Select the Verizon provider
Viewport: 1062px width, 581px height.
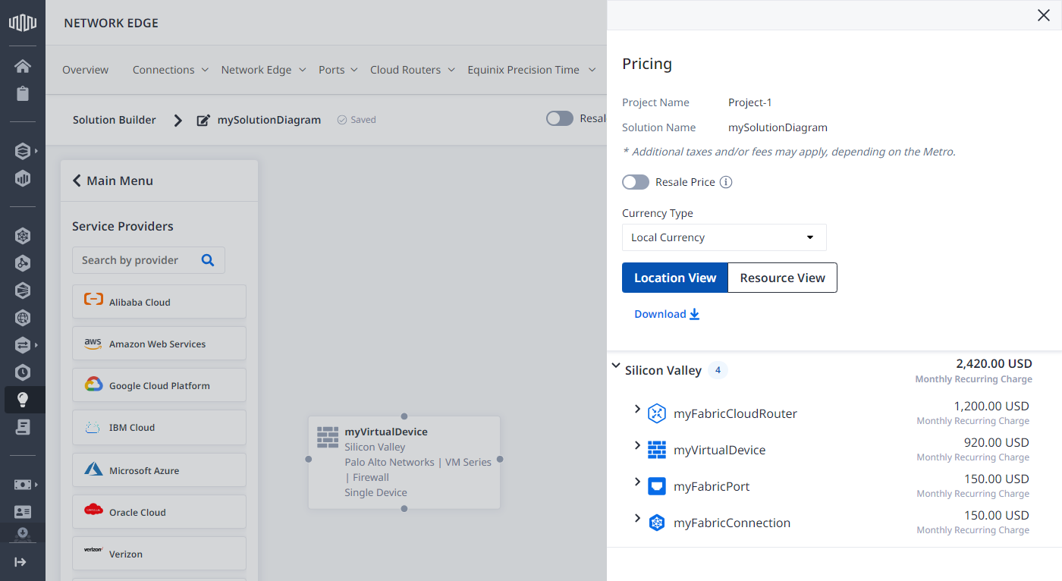[x=159, y=554]
